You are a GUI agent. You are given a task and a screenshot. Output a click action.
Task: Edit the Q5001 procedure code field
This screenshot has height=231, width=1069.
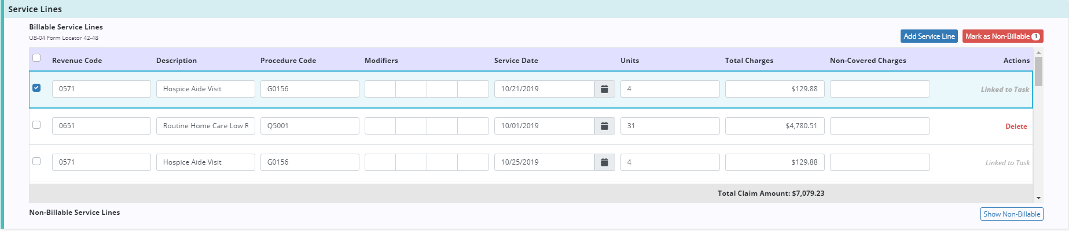point(310,126)
